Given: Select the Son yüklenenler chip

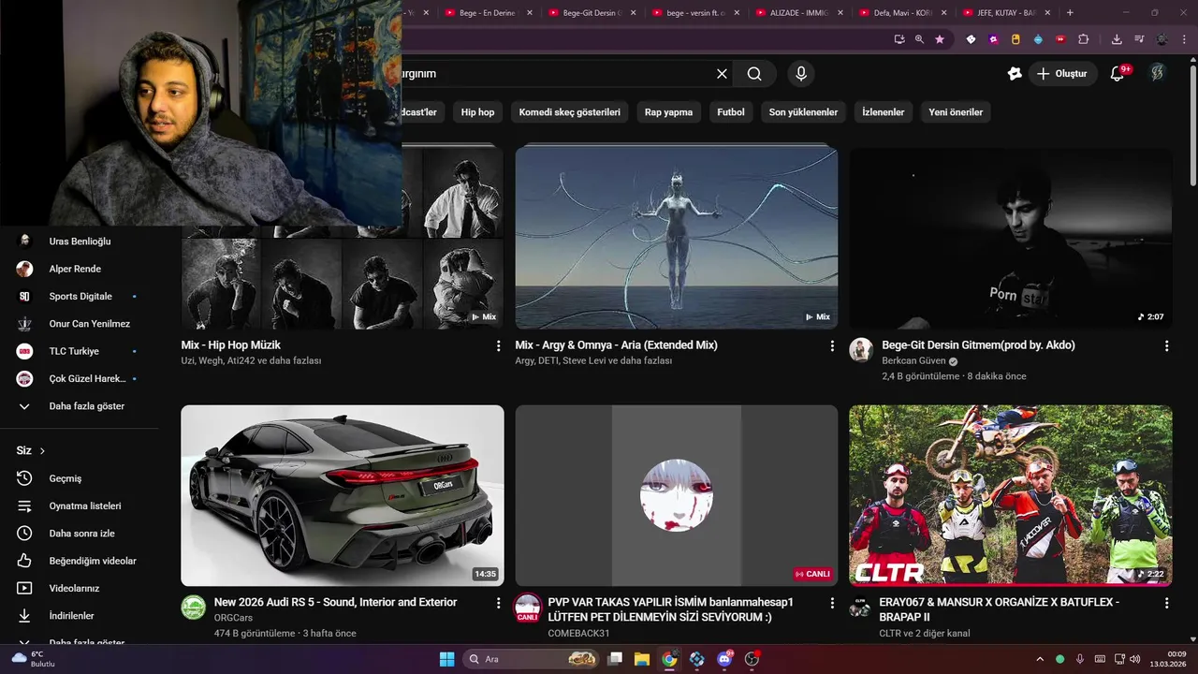Looking at the screenshot, I should click(803, 112).
